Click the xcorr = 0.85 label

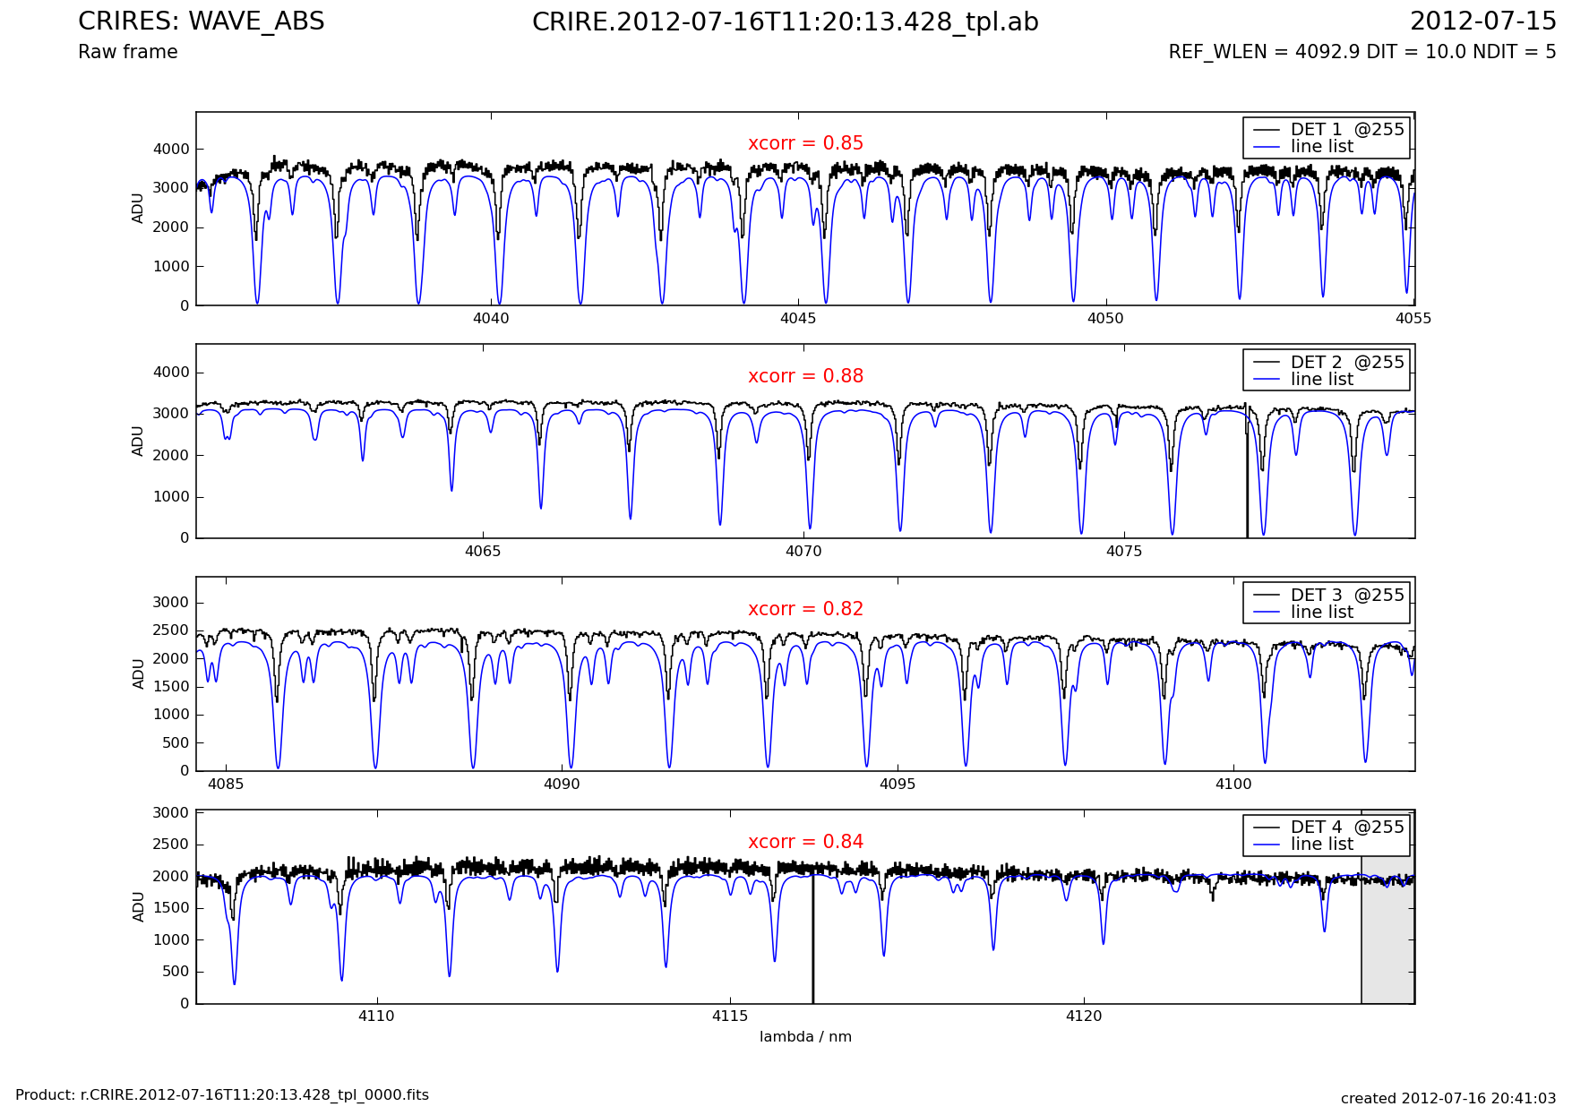[x=805, y=143]
